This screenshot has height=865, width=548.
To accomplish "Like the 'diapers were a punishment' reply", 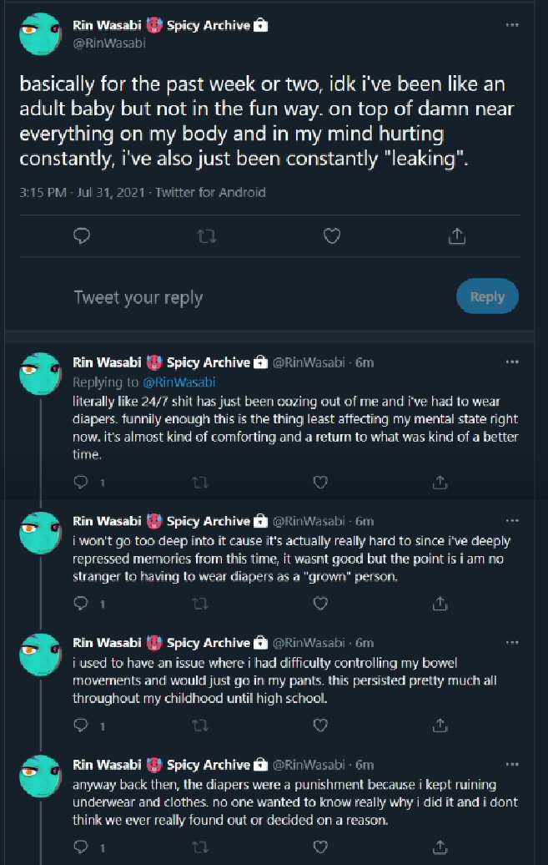I will point(320,847).
